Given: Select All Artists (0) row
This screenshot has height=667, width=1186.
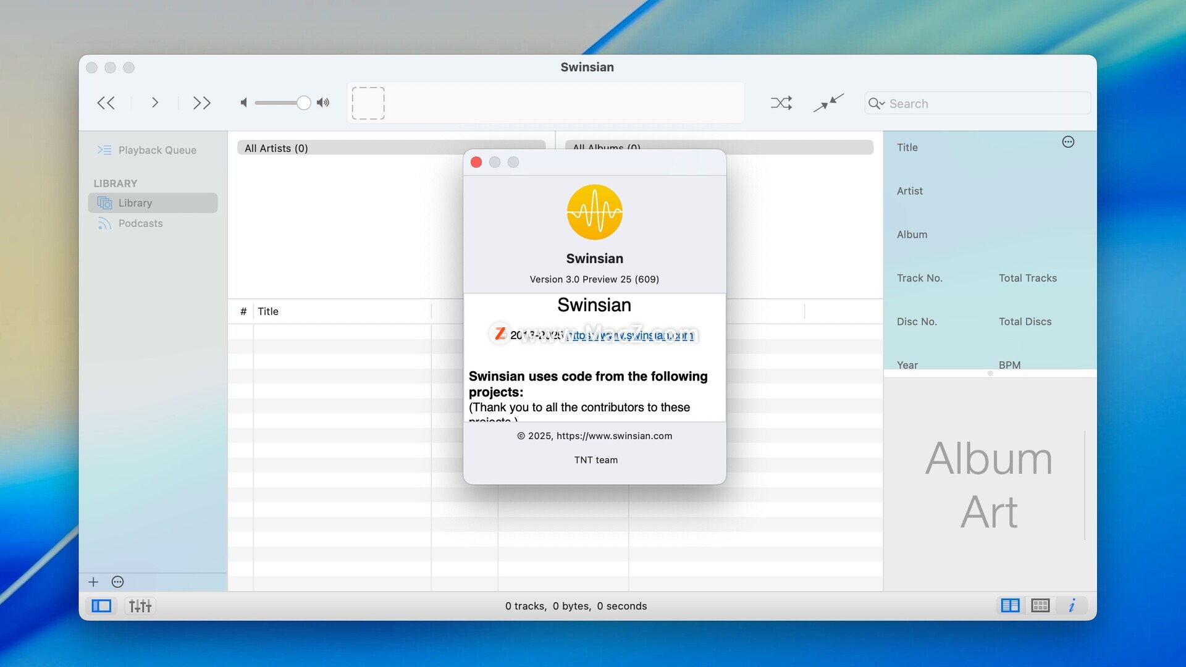Looking at the screenshot, I should pos(391,148).
